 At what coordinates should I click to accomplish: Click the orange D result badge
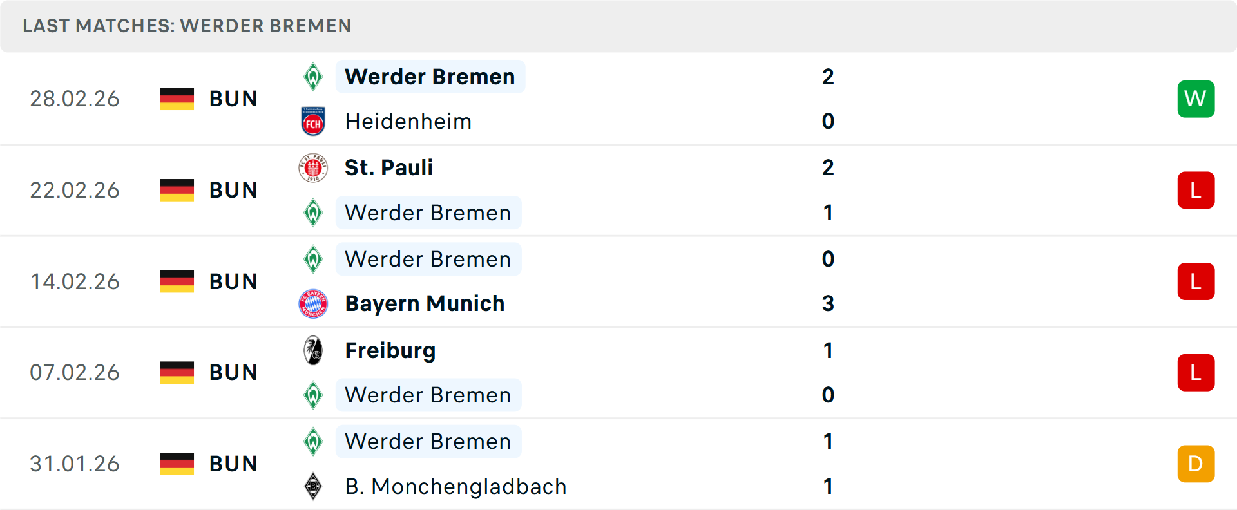click(1196, 463)
